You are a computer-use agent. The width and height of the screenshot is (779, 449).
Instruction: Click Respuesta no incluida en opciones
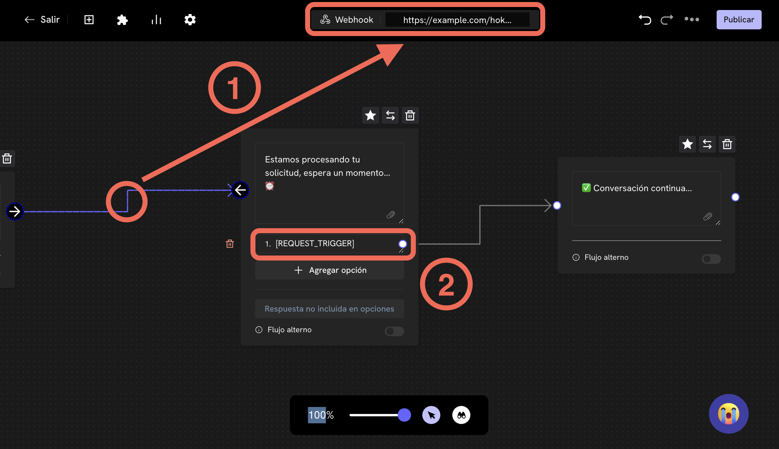point(329,309)
